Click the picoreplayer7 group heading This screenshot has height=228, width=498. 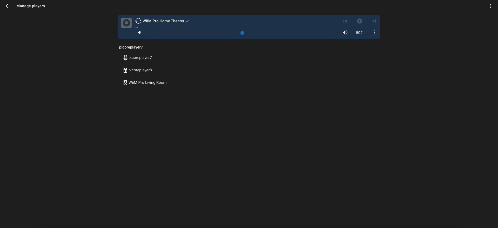131,47
